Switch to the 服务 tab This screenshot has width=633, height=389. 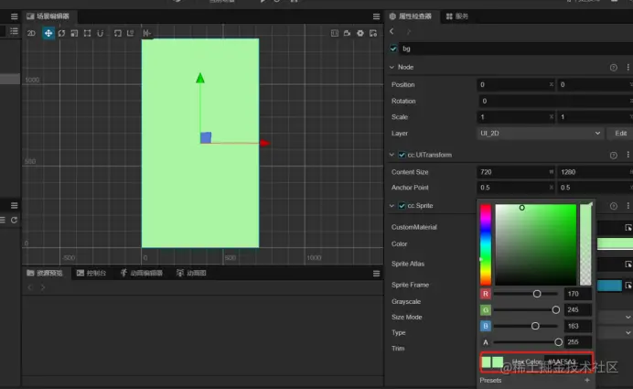[457, 16]
